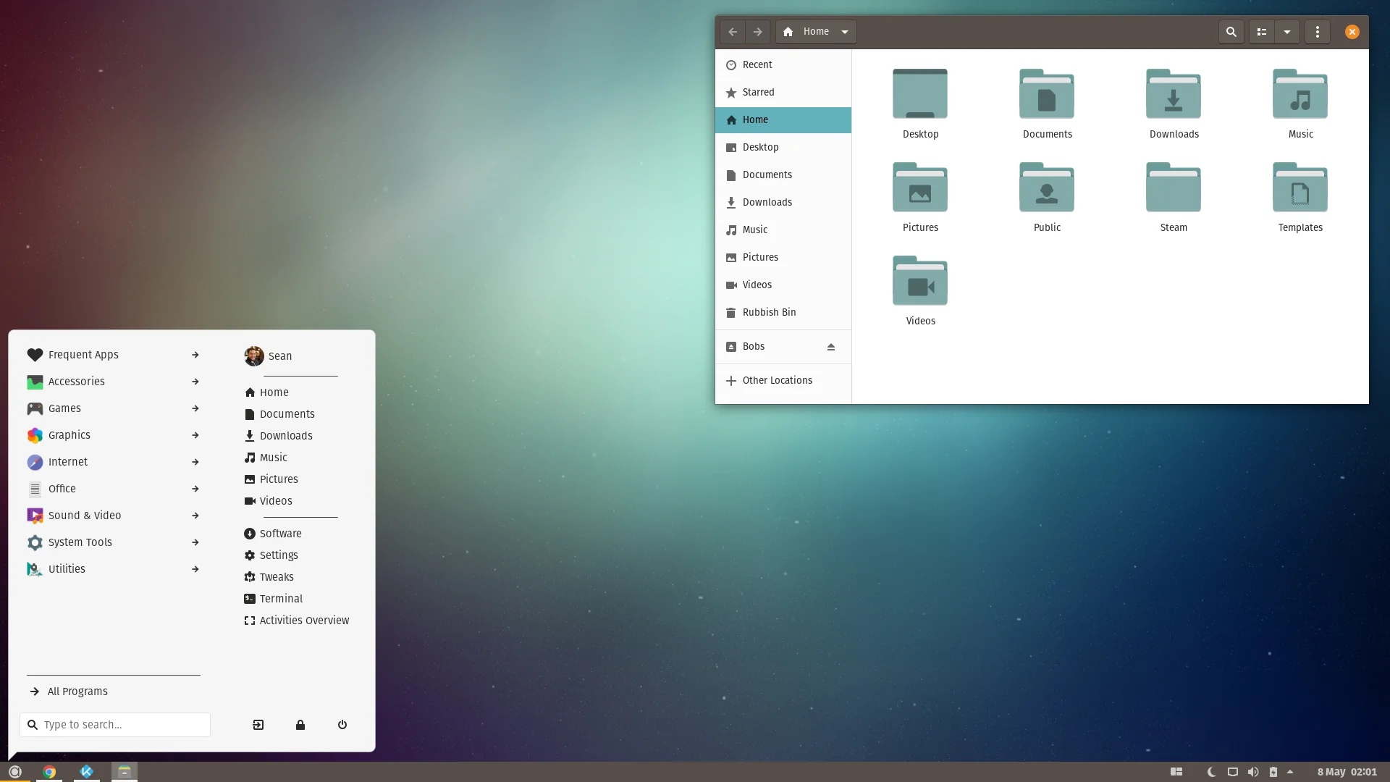Viewport: 1390px width, 782px height.
Task: Open Software from the menu shortcuts
Action: (273, 534)
